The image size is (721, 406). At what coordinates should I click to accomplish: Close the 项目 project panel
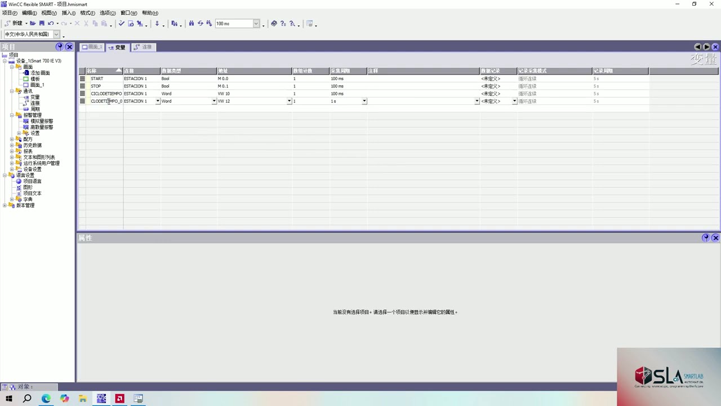[x=69, y=47]
